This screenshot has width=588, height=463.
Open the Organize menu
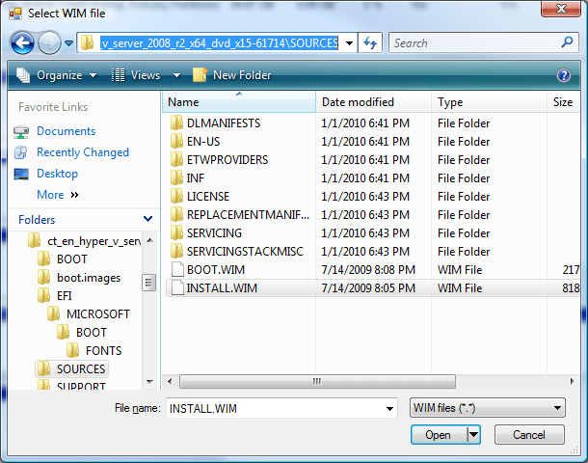pyautogui.click(x=56, y=75)
